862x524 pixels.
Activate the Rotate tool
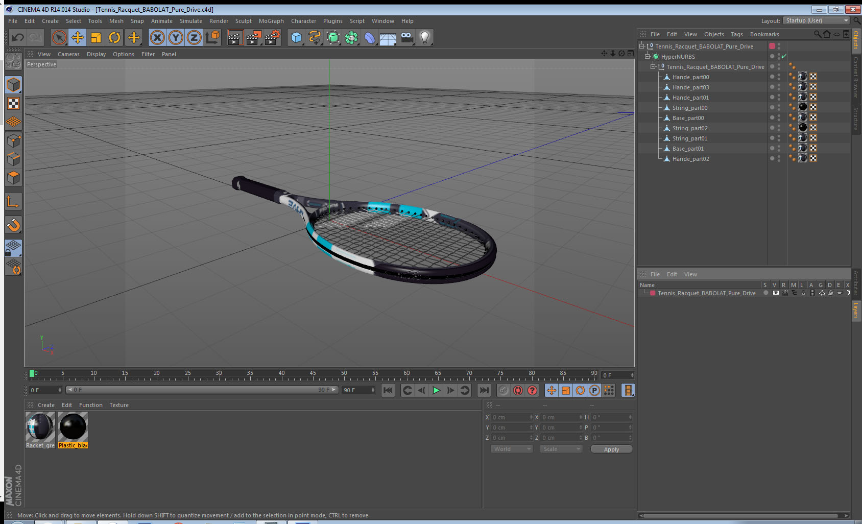tap(114, 37)
